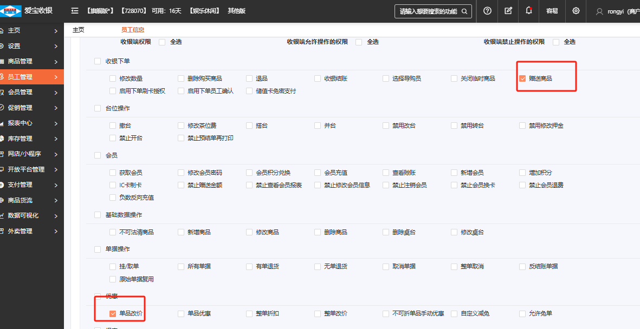Open the edit note icon in header

pos(508,11)
